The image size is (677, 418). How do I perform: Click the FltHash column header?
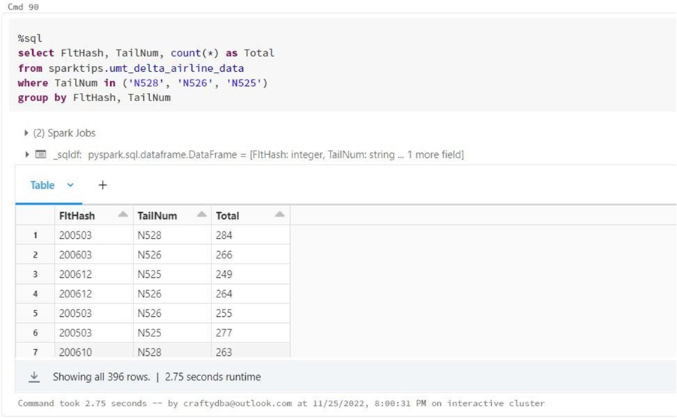point(77,216)
